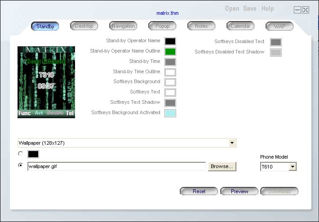This screenshot has width=319, height=222.
Task: Select the wallpaper.gif file radio button
Action: (x=20, y=165)
